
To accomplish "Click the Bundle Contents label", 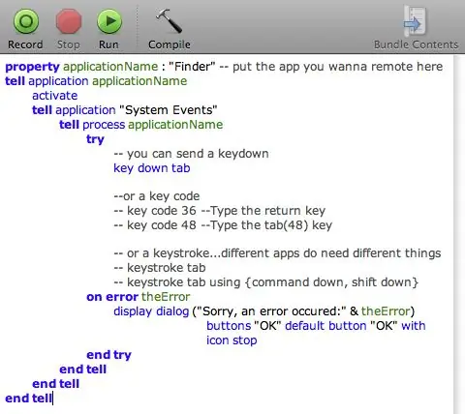I will (416, 44).
